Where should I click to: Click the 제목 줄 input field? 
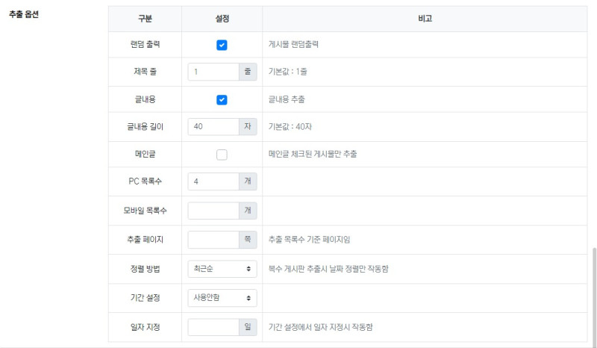point(213,72)
